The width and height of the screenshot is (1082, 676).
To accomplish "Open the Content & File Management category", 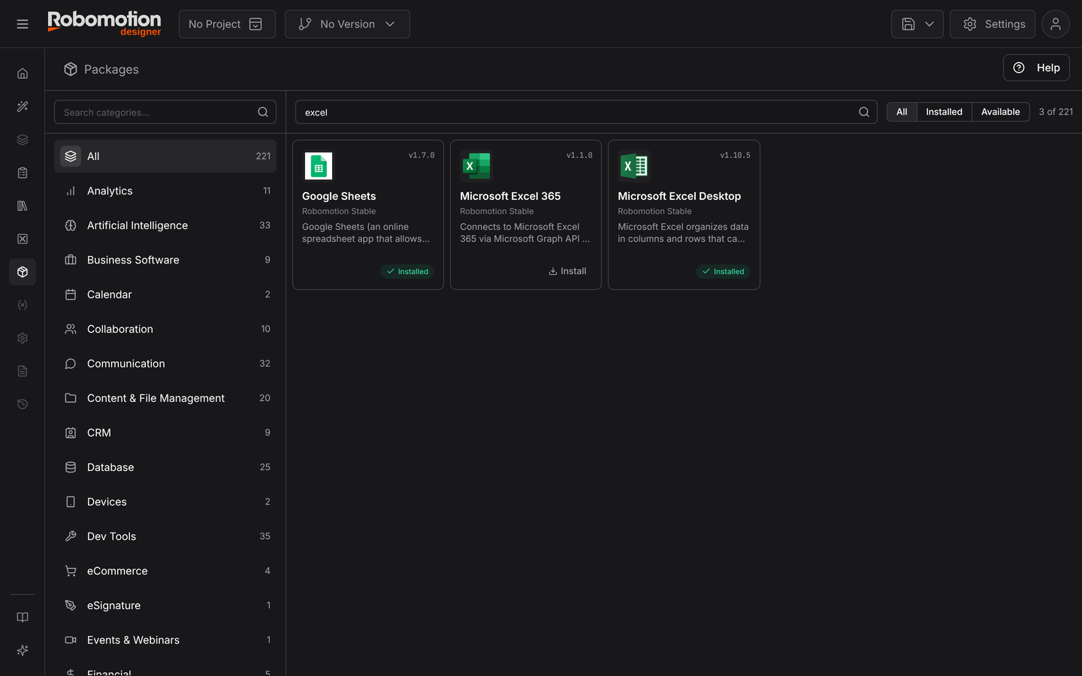I will 165,398.
